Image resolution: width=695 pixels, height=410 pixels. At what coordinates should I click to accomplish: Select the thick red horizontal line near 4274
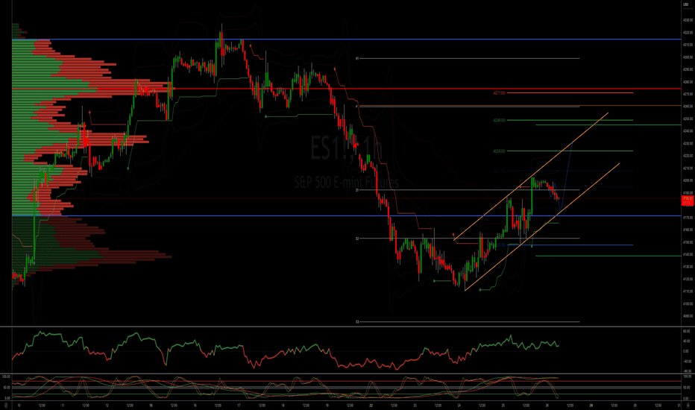346,89
